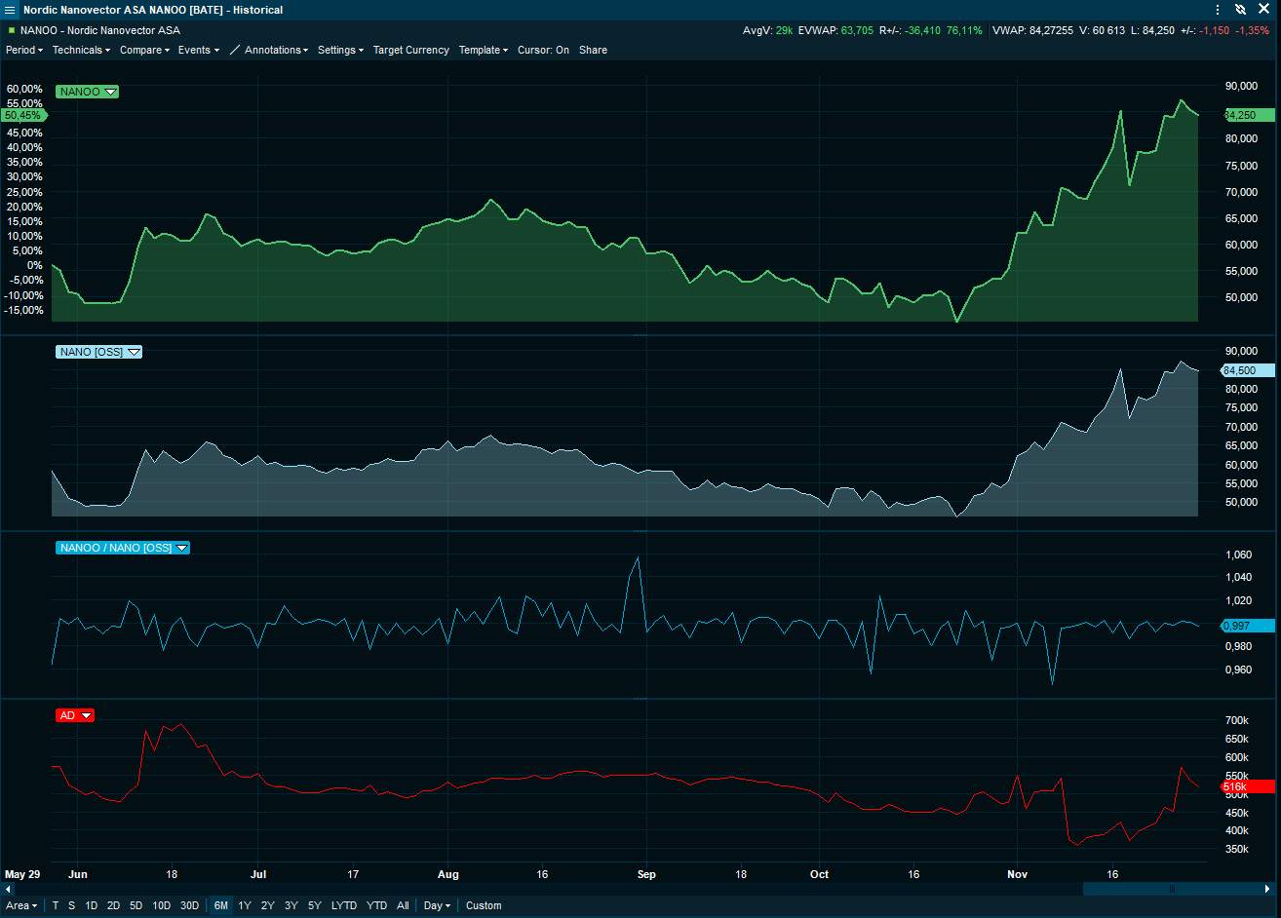Select the S time range

click(x=71, y=905)
